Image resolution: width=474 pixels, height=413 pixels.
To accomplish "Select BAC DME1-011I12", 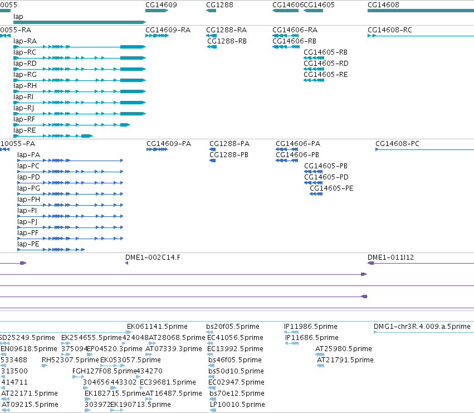I will pos(391,257).
